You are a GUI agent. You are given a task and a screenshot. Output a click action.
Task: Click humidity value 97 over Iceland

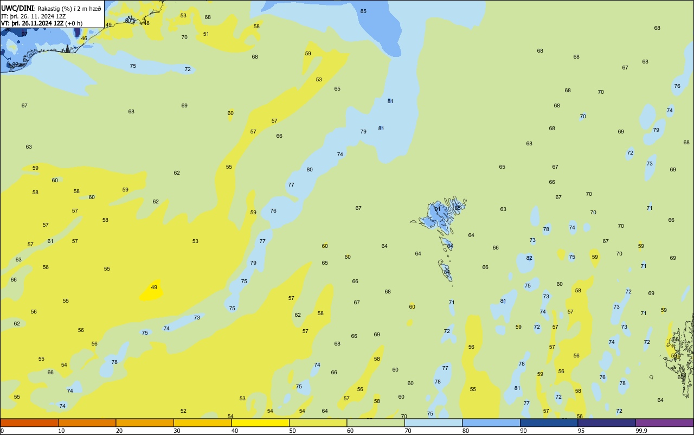24,34
